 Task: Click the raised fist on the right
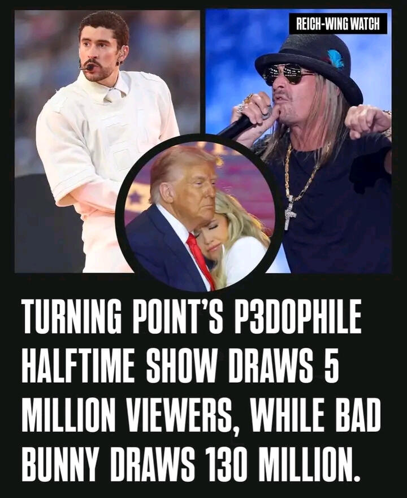pyautogui.click(x=366, y=122)
